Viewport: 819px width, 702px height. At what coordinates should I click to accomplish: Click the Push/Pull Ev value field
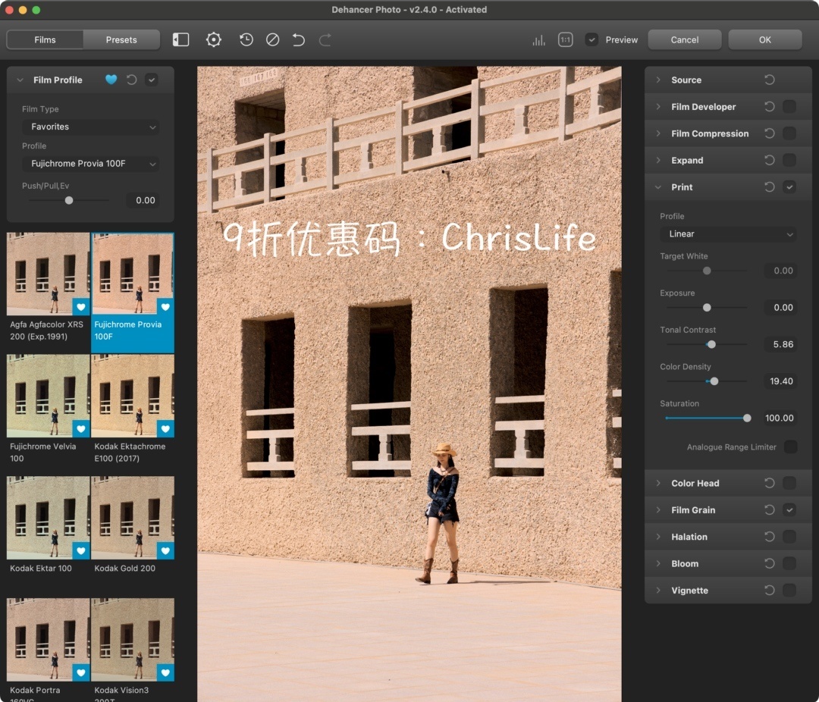143,200
